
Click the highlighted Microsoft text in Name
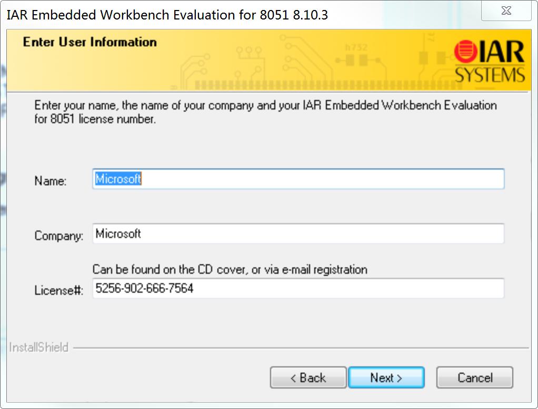coord(118,179)
